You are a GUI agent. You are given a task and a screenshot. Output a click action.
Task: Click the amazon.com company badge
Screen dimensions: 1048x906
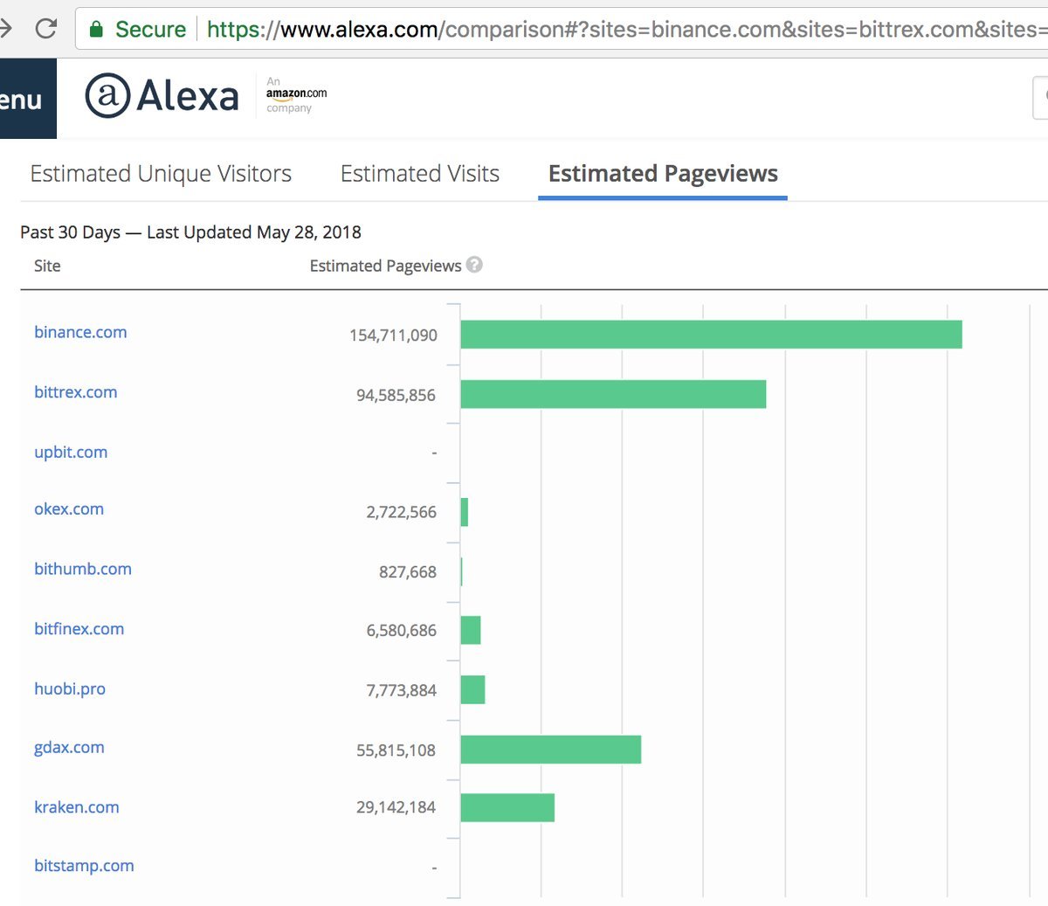coord(296,94)
